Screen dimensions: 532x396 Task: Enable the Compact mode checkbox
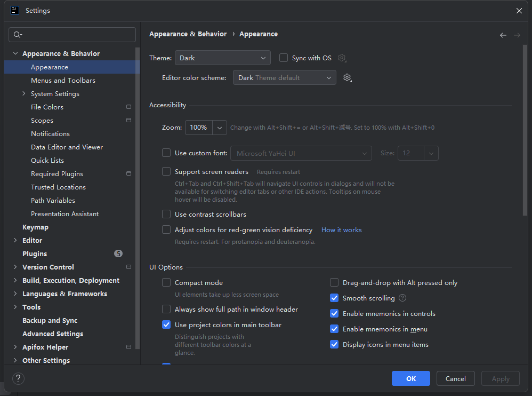pos(166,282)
